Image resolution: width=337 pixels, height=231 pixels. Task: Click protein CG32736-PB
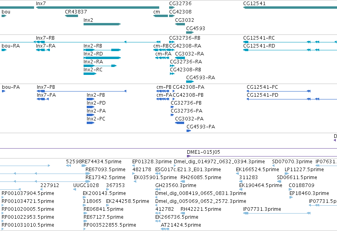[172, 107]
